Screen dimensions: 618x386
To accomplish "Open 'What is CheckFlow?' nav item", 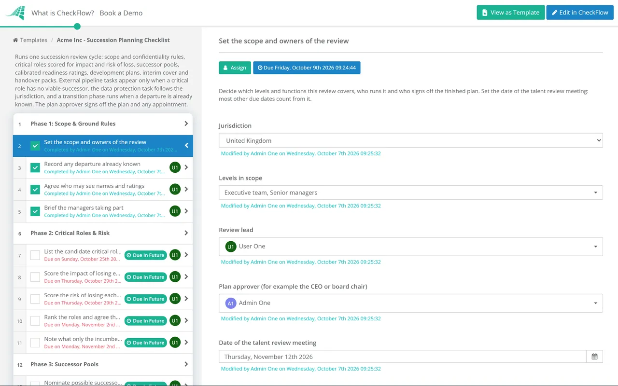I will point(63,13).
